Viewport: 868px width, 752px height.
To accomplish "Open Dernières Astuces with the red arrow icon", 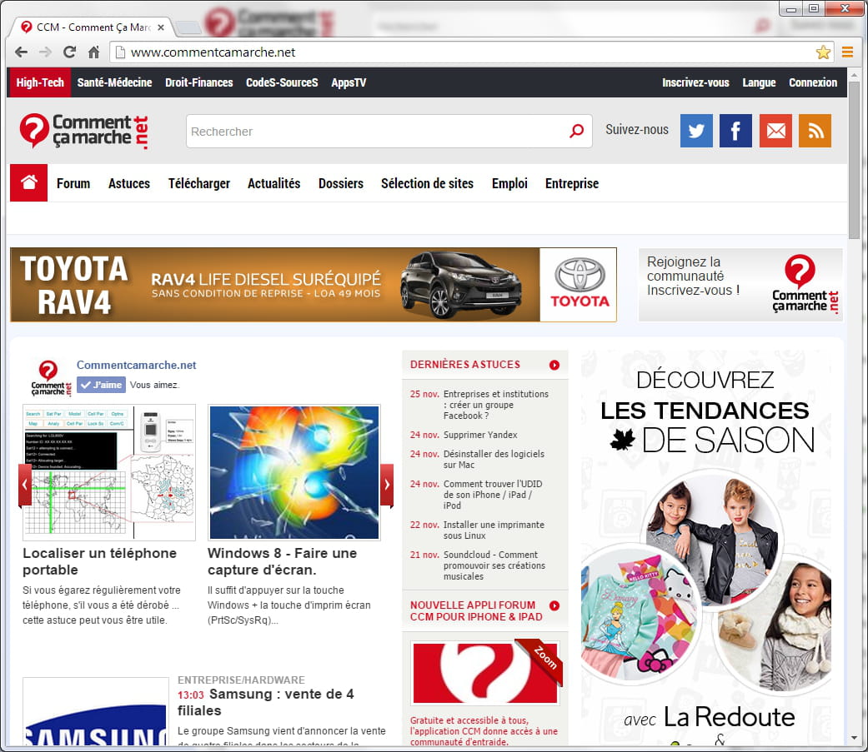I will (x=554, y=365).
